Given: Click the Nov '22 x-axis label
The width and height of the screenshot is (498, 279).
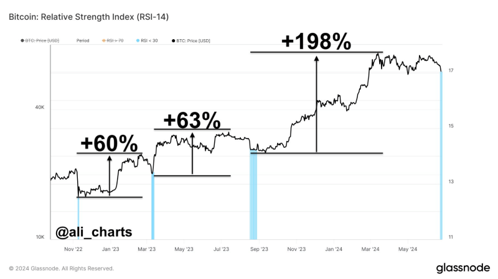Looking at the screenshot, I should coord(73,249).
